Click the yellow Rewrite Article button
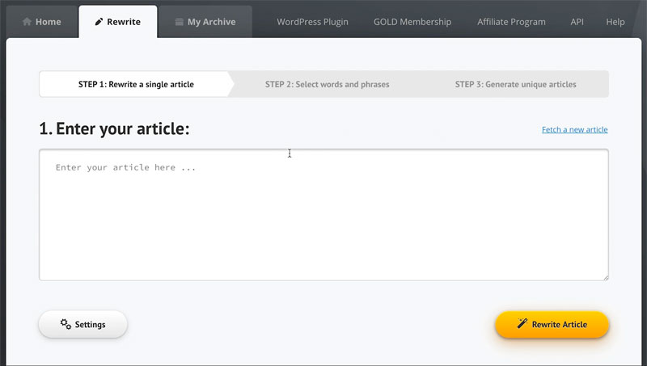This screenshot has height=366, width=647. coord(552,324)
